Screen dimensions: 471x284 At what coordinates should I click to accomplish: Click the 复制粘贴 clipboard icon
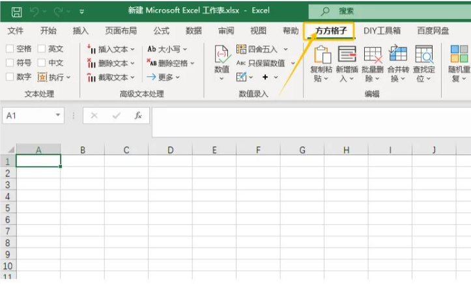322,55
